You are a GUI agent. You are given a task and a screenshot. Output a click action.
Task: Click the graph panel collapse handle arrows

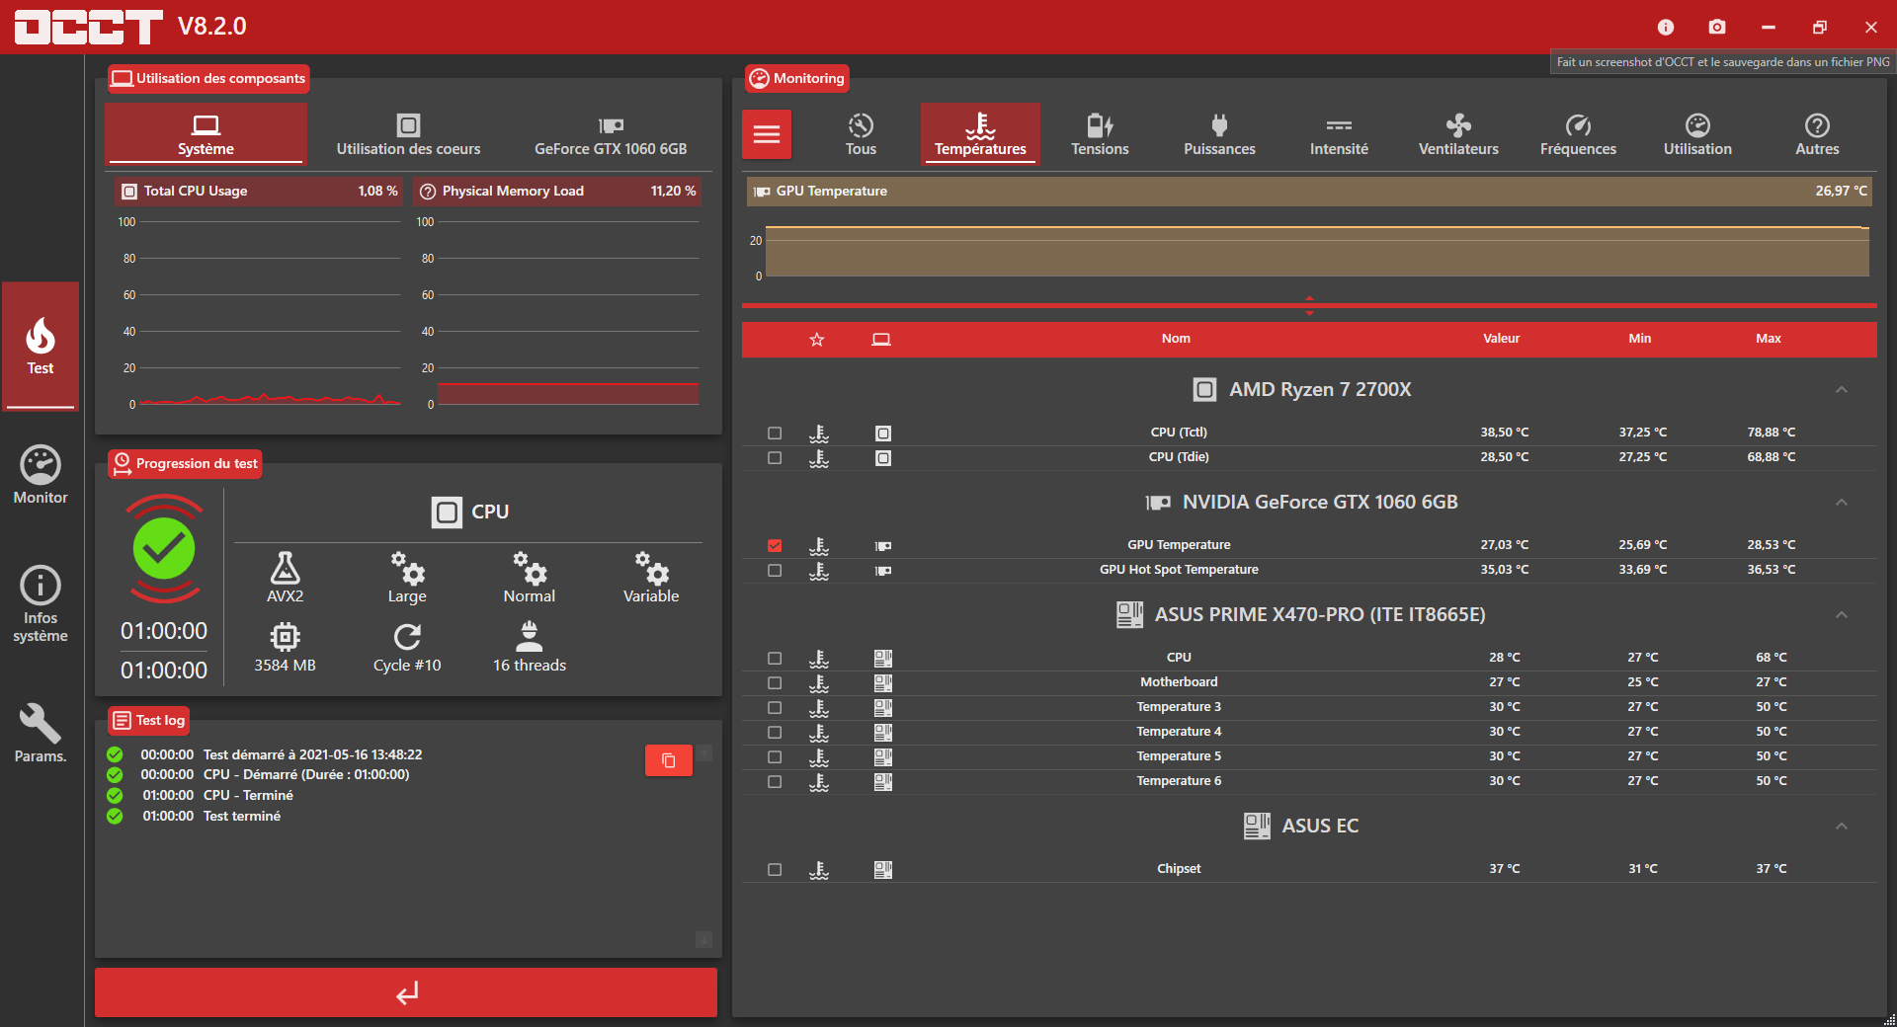[1309, 305]
